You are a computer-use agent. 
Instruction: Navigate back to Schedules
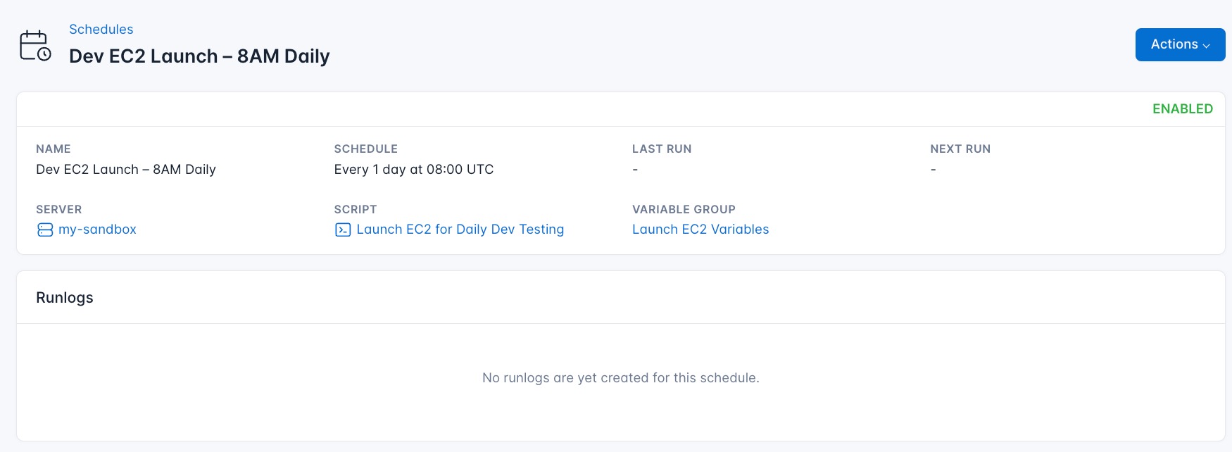pos(101,29)
